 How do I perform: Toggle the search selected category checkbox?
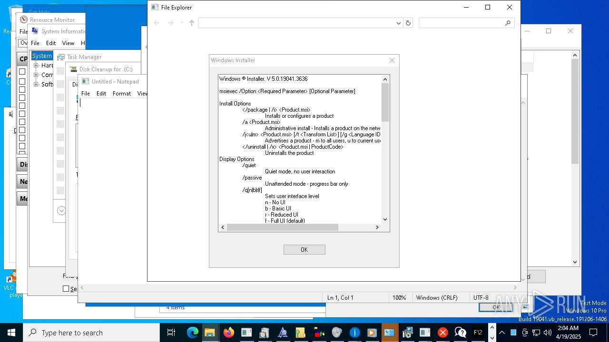[x=66, y=288]
